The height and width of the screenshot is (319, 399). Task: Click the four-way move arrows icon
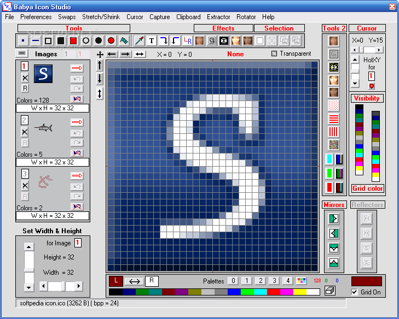[x=100, y=55]
